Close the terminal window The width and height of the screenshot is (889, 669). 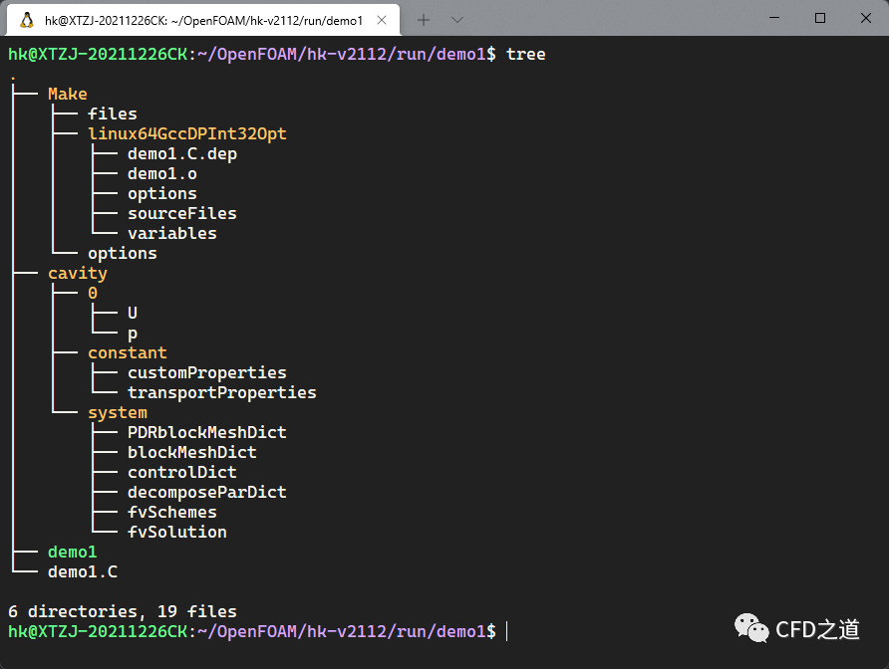(x=864, y=18)
